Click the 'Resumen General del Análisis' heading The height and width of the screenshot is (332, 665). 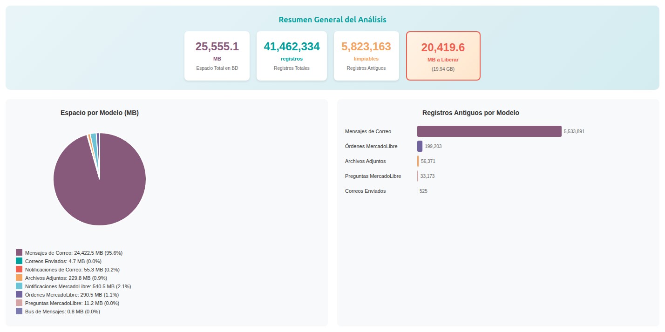pyautogui.click(x=332, y=20)
